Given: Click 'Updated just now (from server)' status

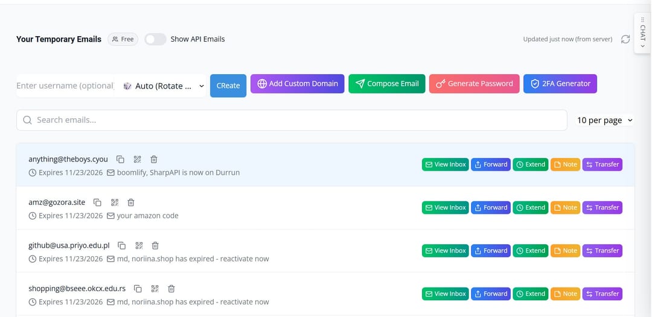Looking at the screenshot, I should 567,39.
